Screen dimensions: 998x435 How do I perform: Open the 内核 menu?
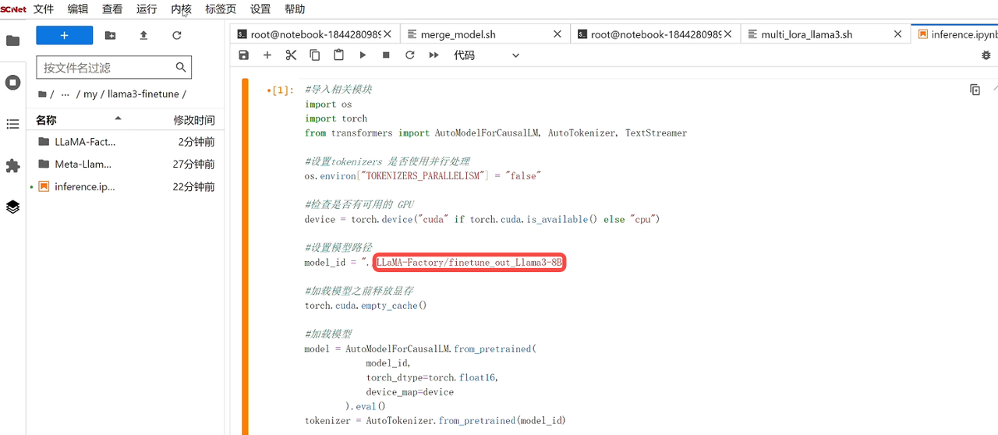tap(181, 9)
